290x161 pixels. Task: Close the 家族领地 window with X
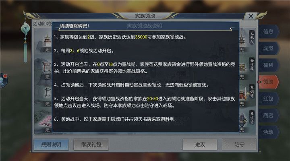pyautogui.click(x=251, y=16)
